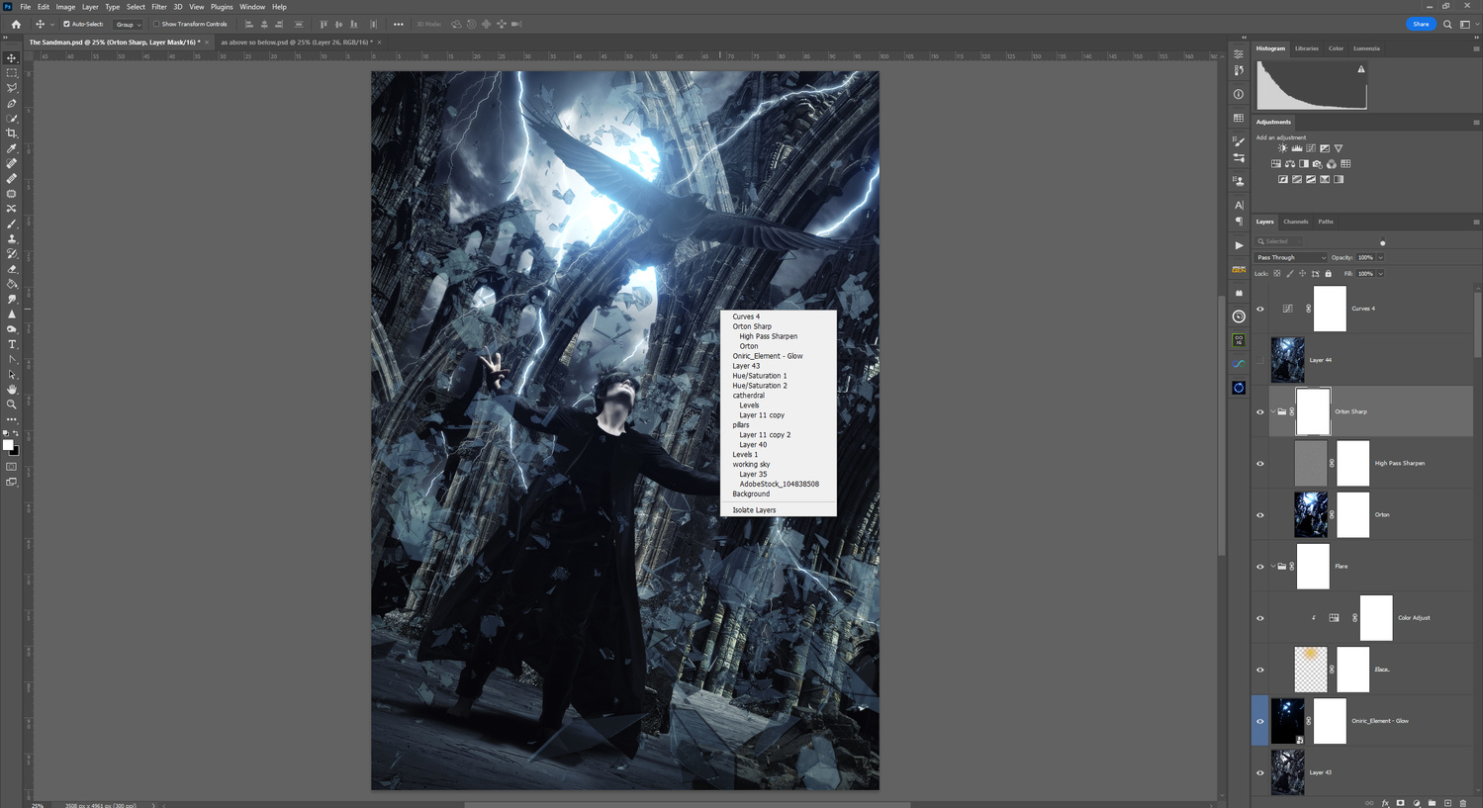
Task: Select the Eraser tool
Action: pos(12,269)
